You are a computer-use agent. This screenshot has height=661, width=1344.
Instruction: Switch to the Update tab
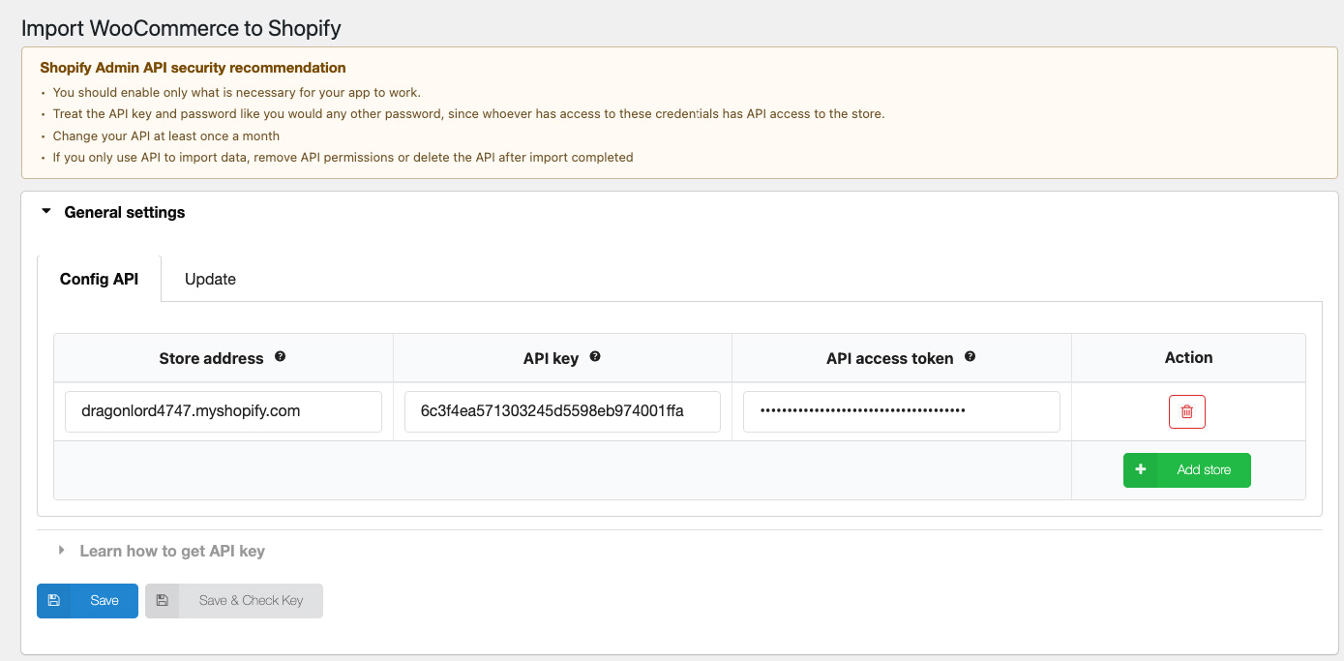click(209, 279)
